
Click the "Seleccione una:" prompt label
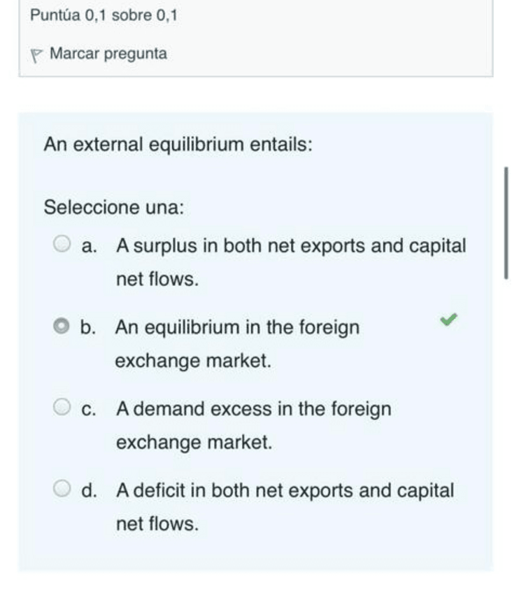pyautogui.click(x=114, y=208)
